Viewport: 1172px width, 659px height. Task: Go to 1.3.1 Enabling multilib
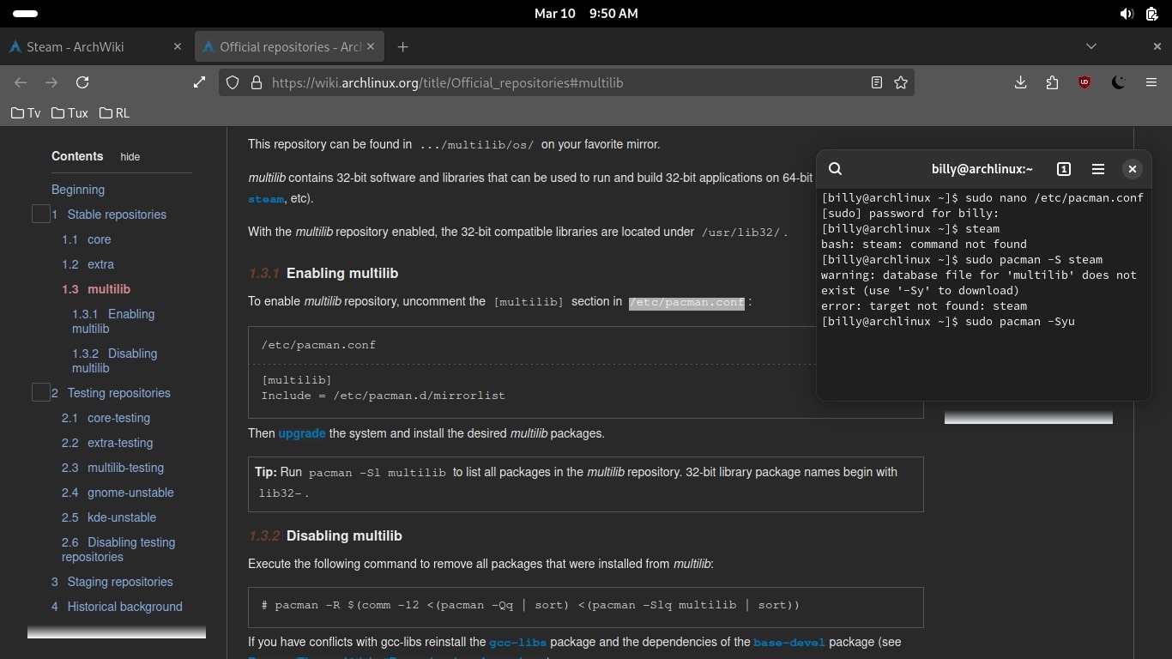(113, 321)
